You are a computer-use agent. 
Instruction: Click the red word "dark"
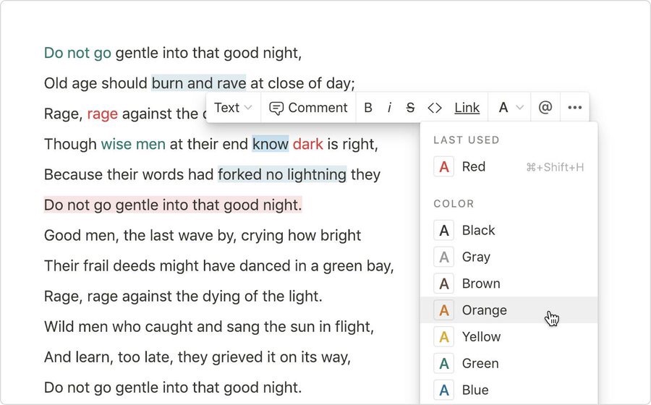tap(307, 145)
